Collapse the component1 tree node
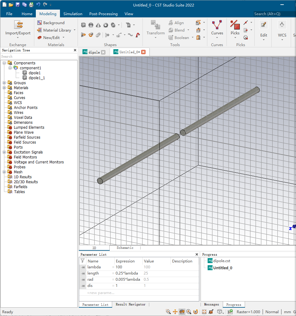This screenshot has width=296, height=316. pyautogui.click(x=10, y=68)
